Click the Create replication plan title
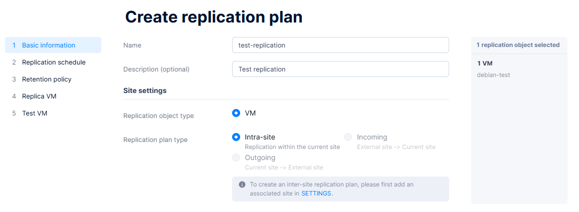The image size is (579, 212). 214,17
